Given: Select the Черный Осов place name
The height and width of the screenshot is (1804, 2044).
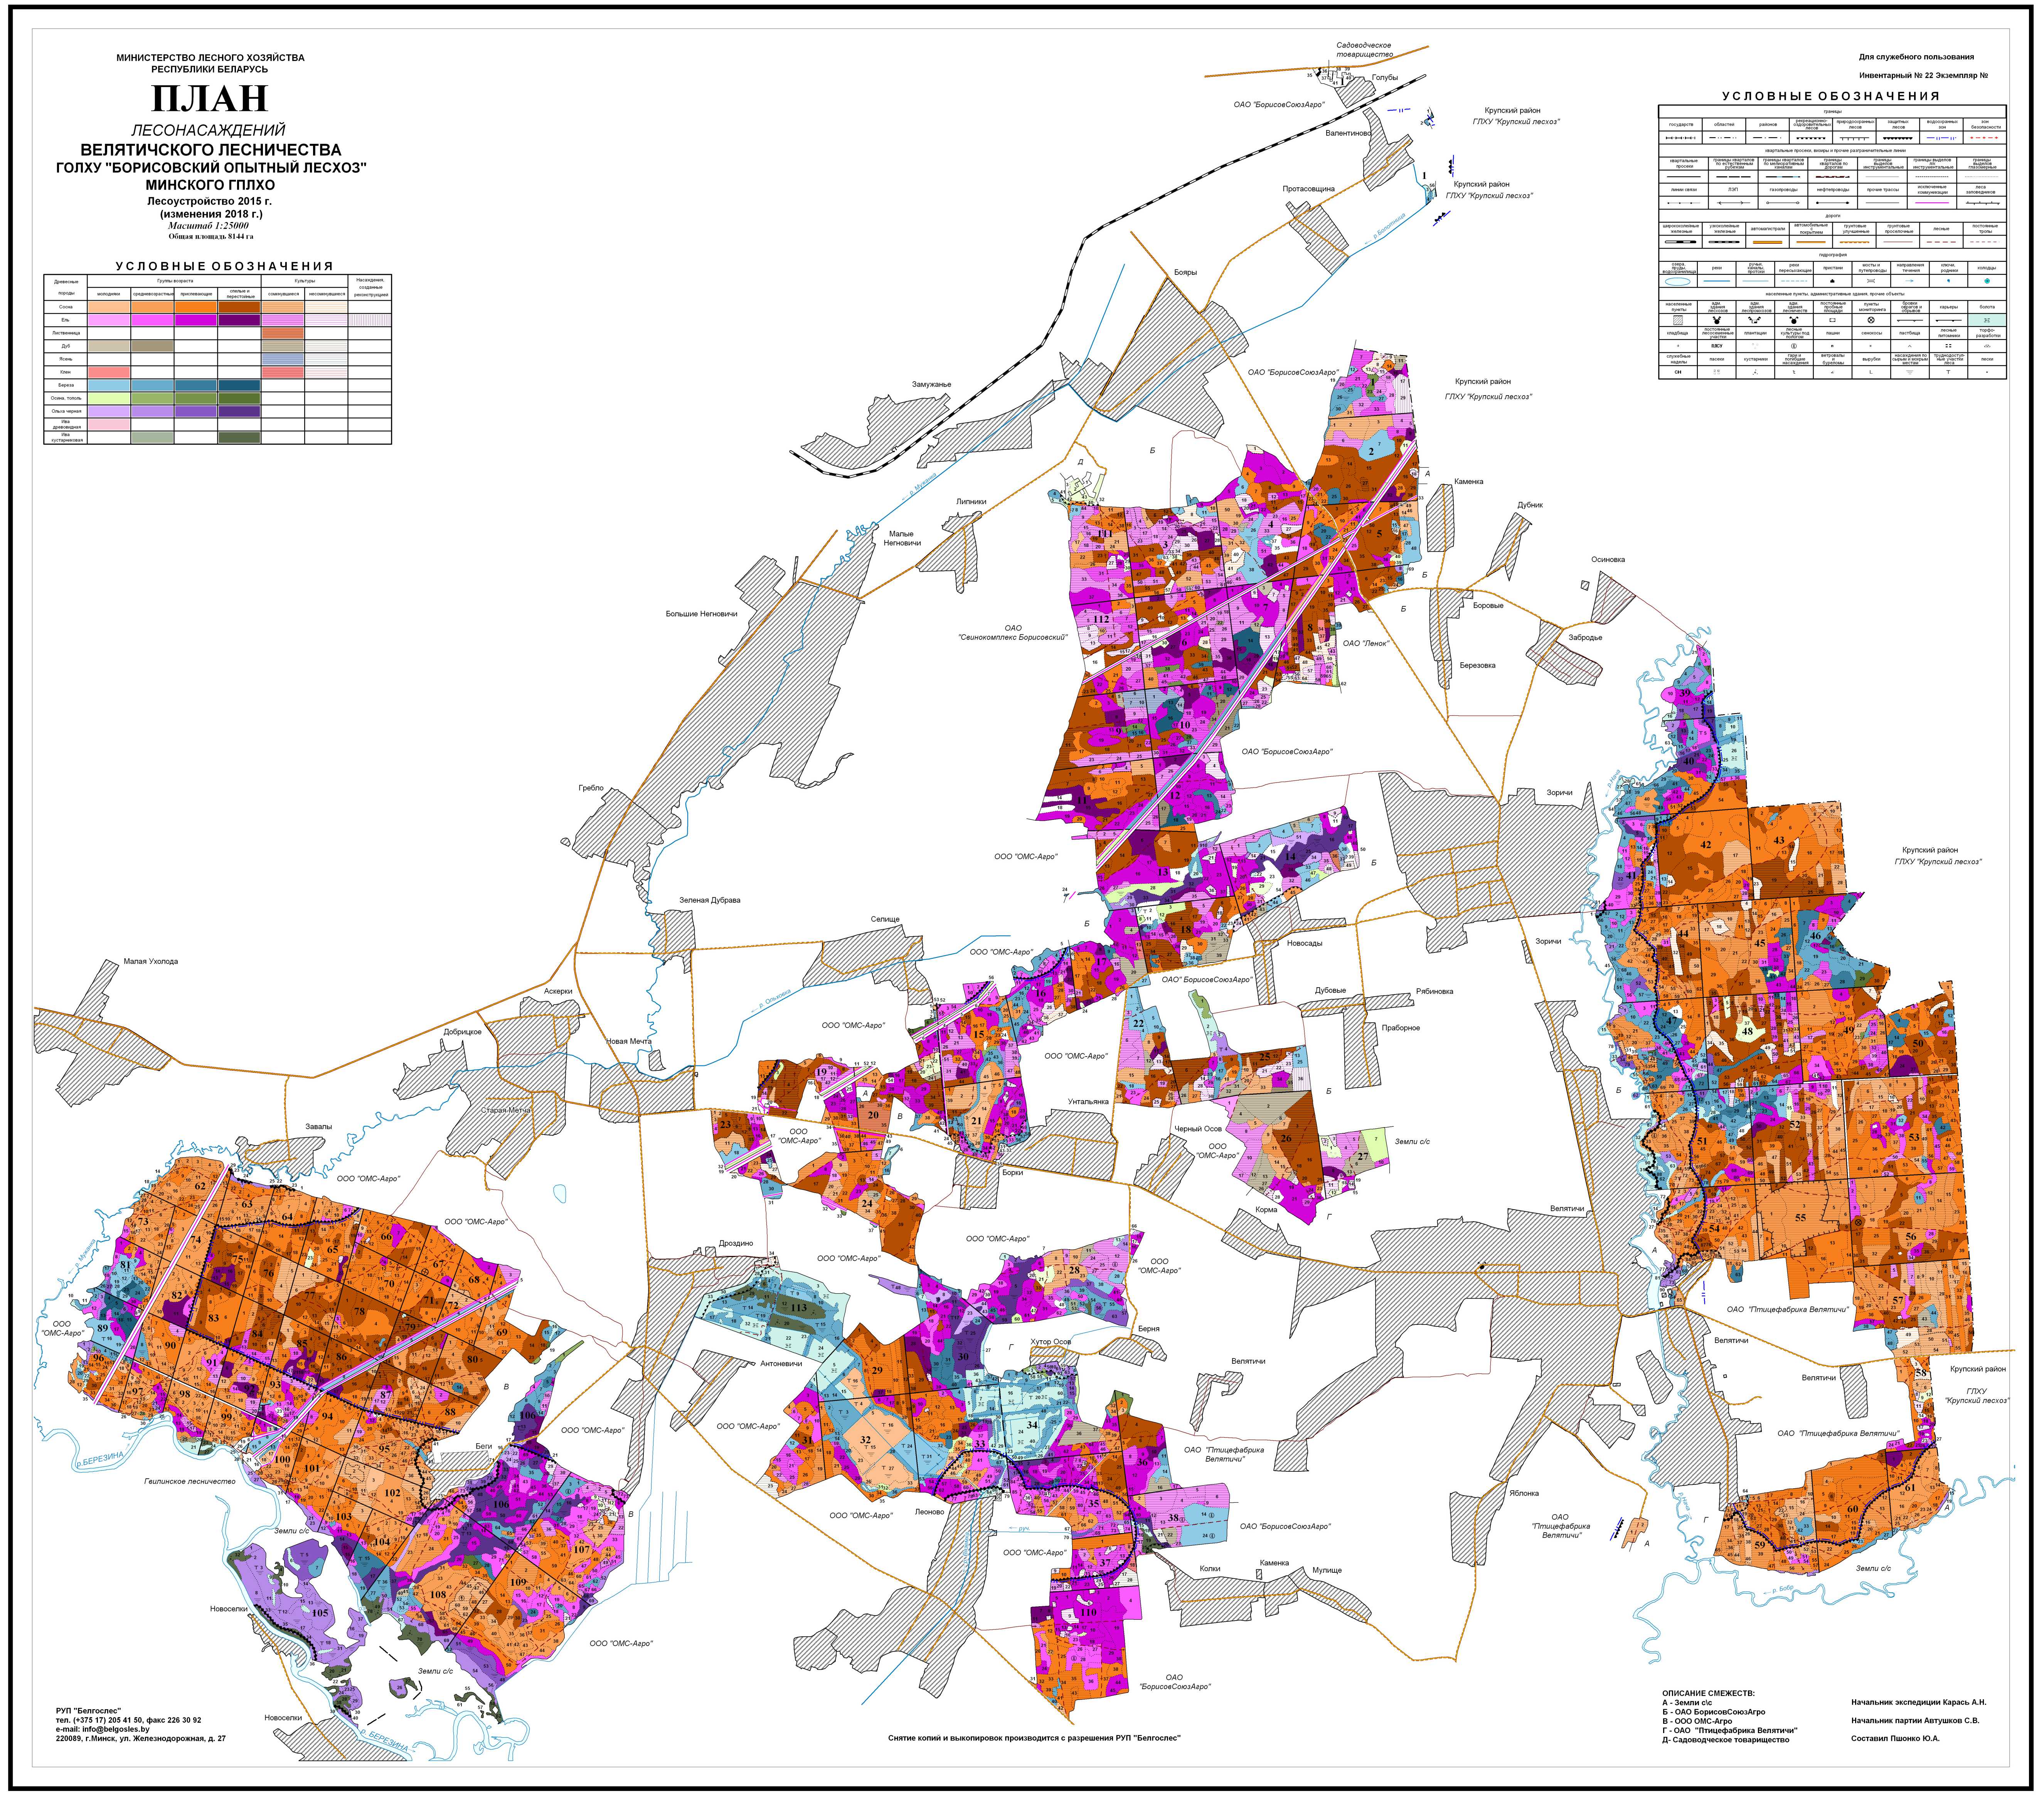Looking at the screenshot, I should pyautogui.click(x=1198, y=1129).
